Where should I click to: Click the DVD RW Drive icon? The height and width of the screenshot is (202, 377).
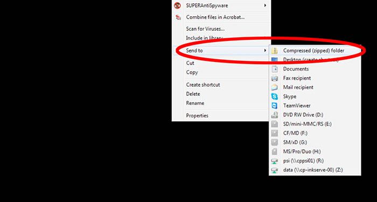[x=274, y=115]
